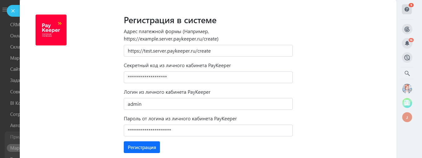
Task: Open the "BI Ко" left menu item
Action: click(15, 103)
